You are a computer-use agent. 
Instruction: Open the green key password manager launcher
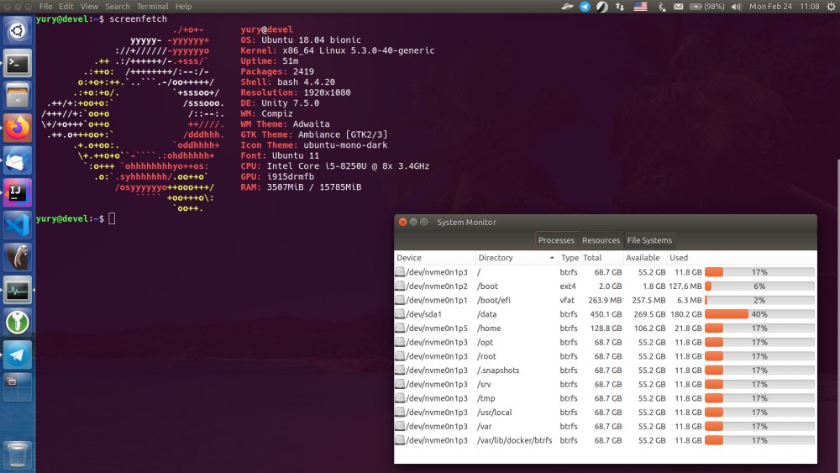(x=18, y=323)
